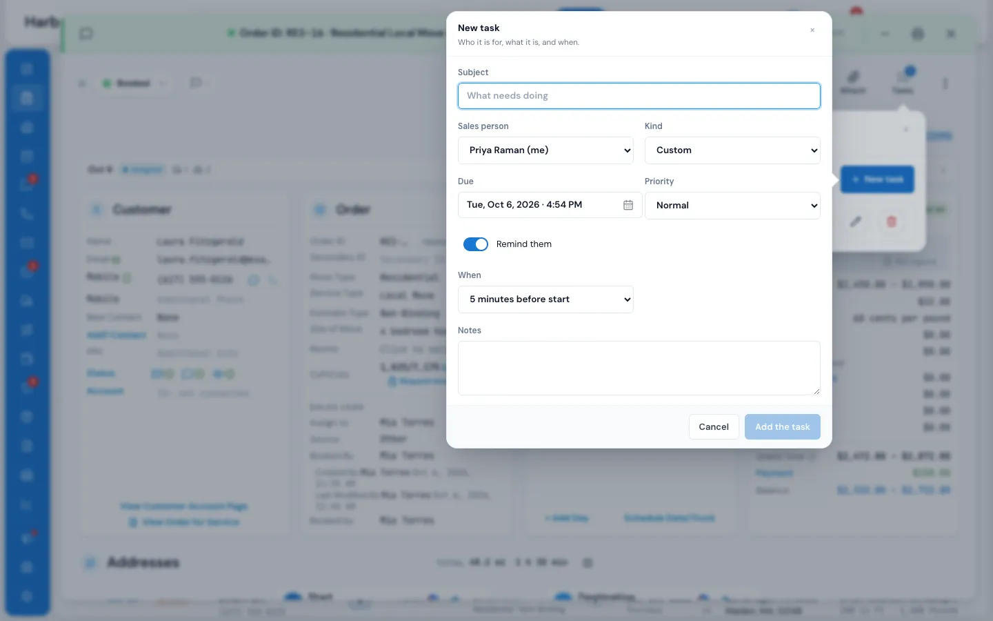993x621 pixels.
Task: Focus the Subject input field
Action: pyautogui.click(x=639, y=96)
